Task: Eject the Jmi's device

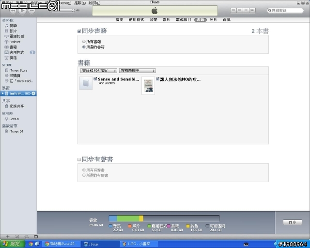Action: 33,93
